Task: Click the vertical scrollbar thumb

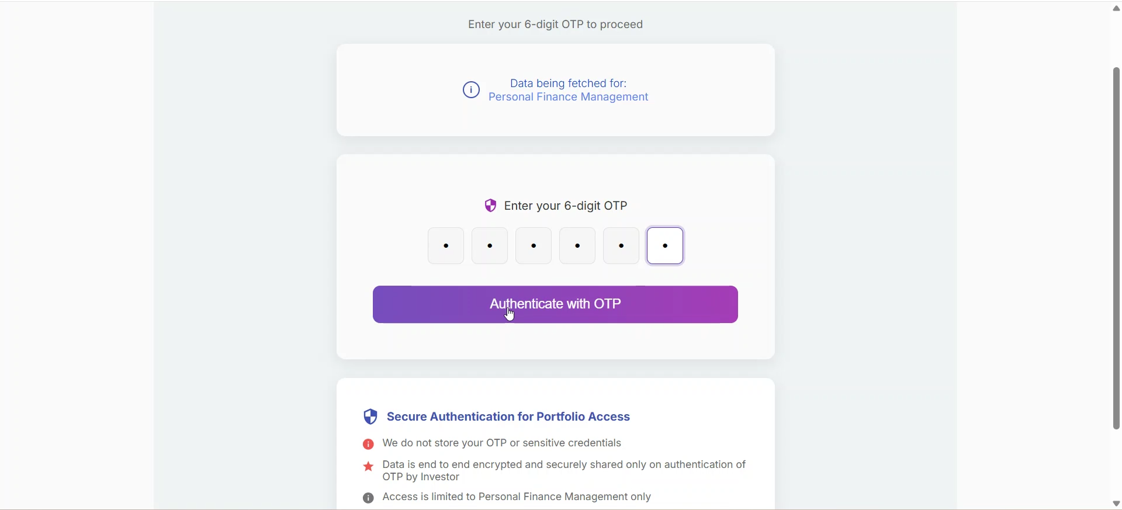Action: (x=1116, y=248)
